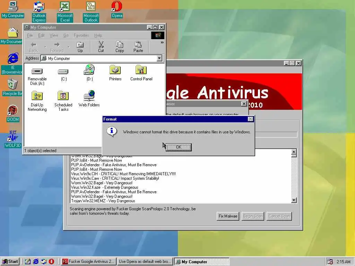The width and height of the screenshot is (355, 266).
Task: Click Windows logo throbber in My Computer
Action: [158, 35]
